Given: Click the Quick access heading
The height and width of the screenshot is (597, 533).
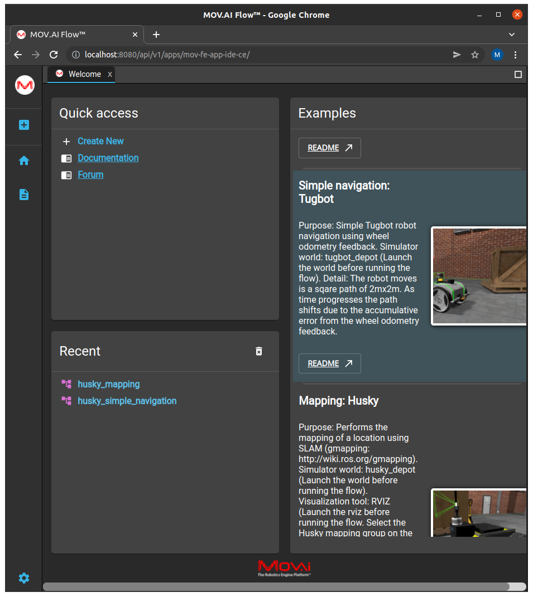Looking at the screenshot, I should click(99, 113).
